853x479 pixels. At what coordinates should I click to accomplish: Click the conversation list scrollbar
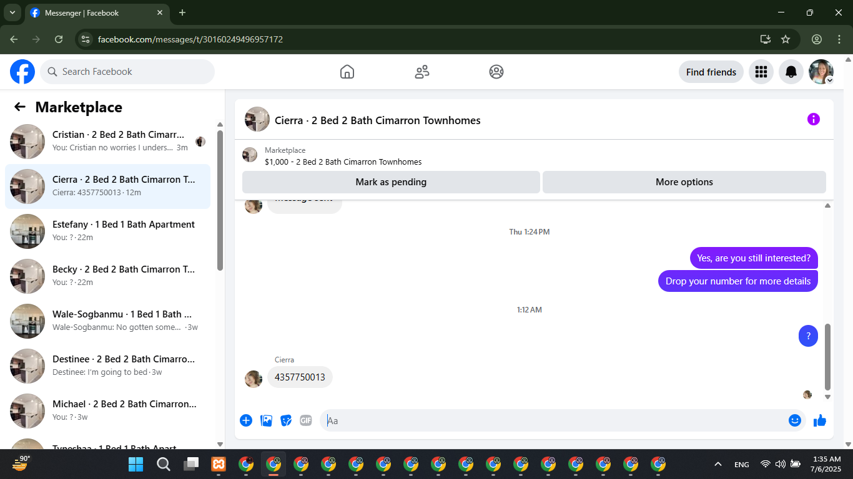point(220,200)
